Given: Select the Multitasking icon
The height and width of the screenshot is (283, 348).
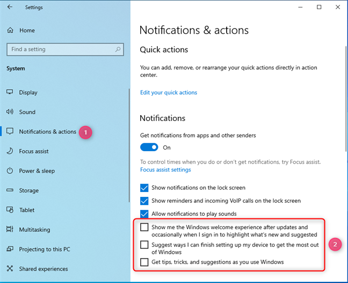Looking at the screenshot, I should (10, 229).
